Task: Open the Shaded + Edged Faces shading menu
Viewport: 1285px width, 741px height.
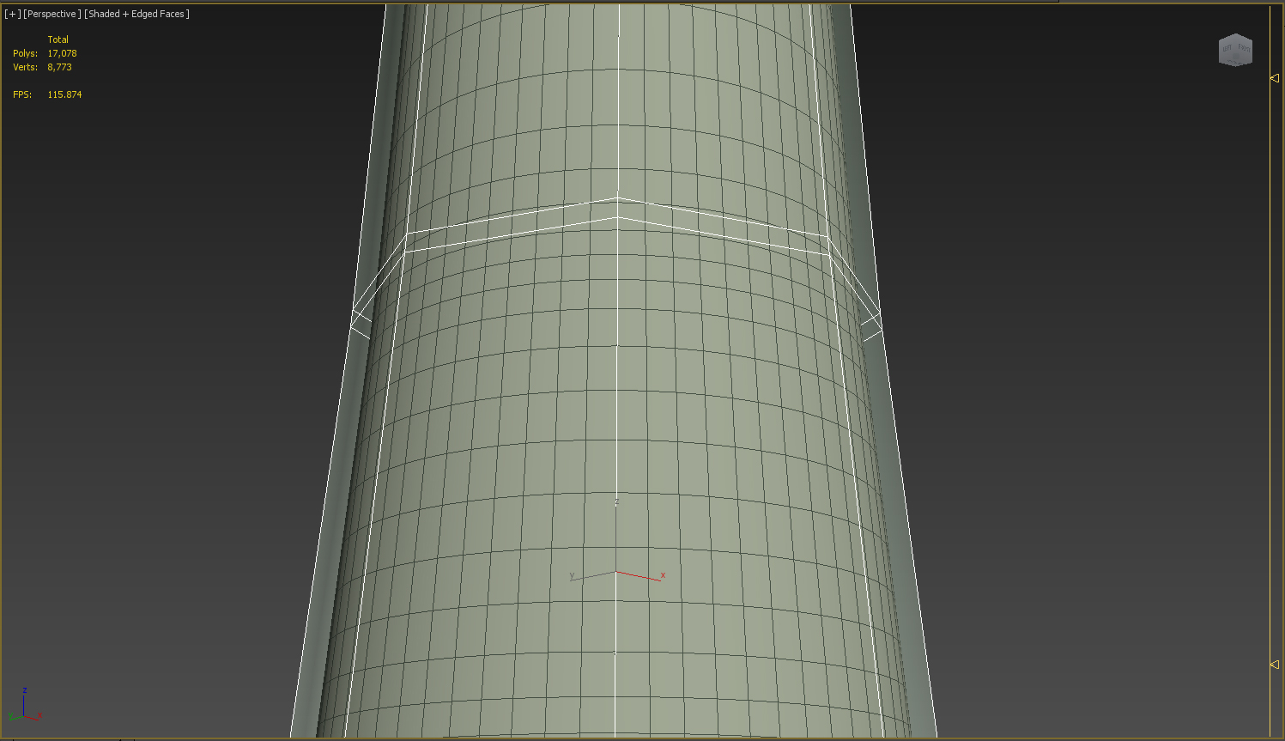Action: [x=137, y=14]
